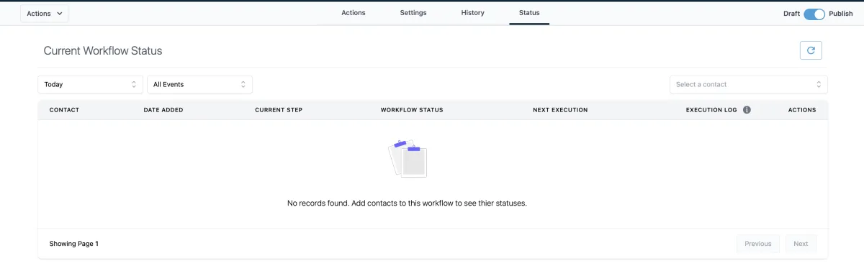Viewport: 864px width, 279px height.
Task: Click the empty clipboard illustration
Action: pyautogui.click(x=408, y=159)
